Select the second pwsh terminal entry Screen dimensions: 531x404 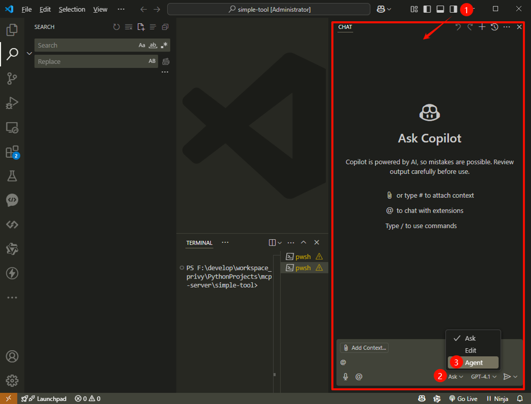click(303, 268)
